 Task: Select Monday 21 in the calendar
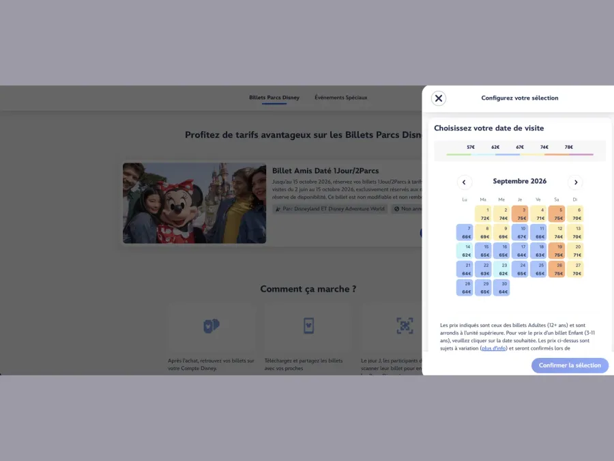[465, 269]
